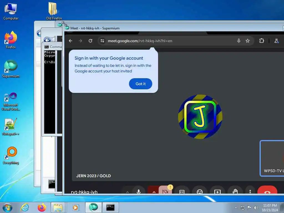
Task: Open site information icon in address bar
Action: (x=102, y=41)
